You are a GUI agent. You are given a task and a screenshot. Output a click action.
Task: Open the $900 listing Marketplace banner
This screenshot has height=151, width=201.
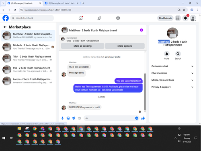click(x=103, y=39)
